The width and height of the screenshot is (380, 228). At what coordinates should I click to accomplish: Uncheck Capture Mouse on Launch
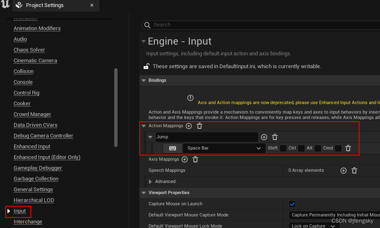[x=292, y=204]
